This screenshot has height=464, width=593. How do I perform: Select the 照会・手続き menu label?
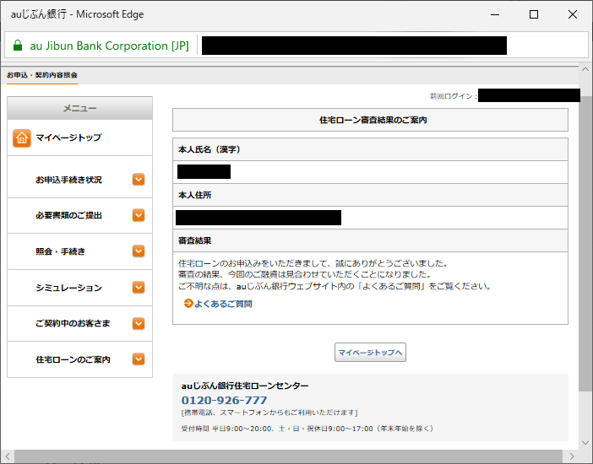click(x=61, y=251)
